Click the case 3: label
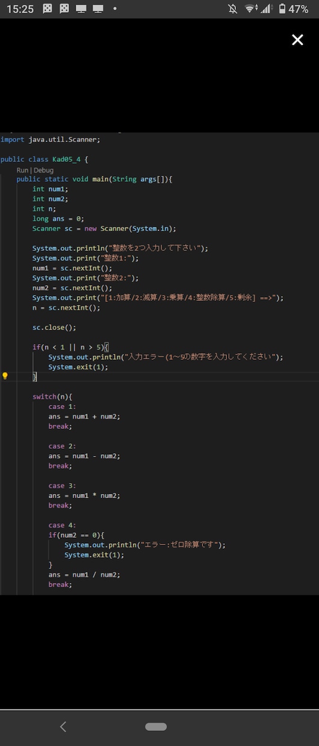 coord(62,486)
